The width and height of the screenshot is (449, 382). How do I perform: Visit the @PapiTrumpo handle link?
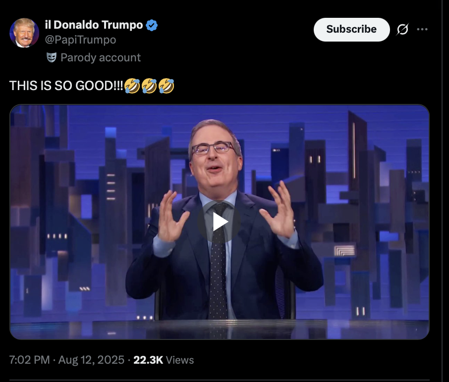pyautogui.click(x=80, y=40)
